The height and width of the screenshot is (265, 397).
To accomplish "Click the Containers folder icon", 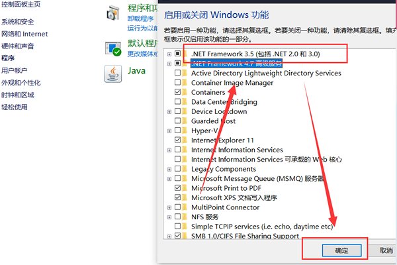I will [x=185, y=92].
